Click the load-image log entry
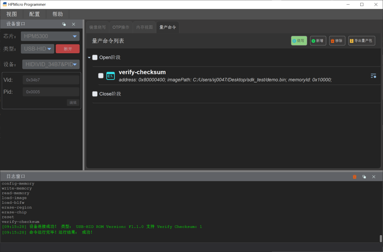This screenshot has width=383, height=252. coord(14,198)
